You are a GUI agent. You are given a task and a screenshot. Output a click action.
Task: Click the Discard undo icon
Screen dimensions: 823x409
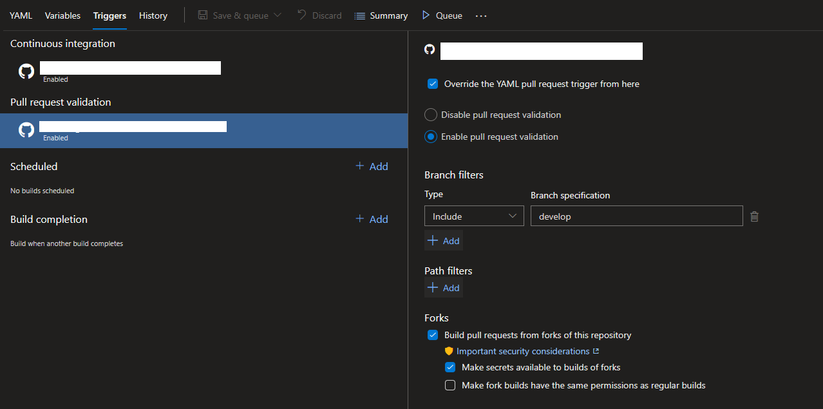point(301,15)
